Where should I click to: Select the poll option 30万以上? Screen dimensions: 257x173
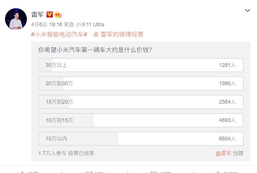click(141, 65)
